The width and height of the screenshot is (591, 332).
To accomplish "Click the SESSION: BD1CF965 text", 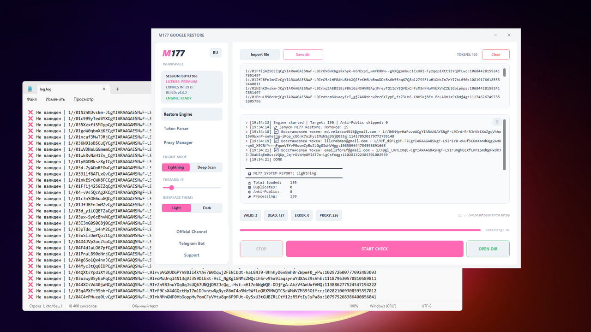I will pyautogui.click(x=181, y=76).
